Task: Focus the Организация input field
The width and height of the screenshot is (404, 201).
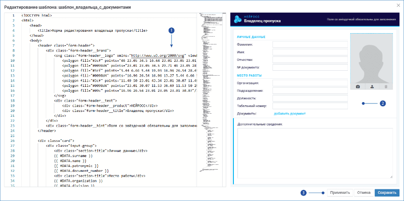Action: coord(310,83)
